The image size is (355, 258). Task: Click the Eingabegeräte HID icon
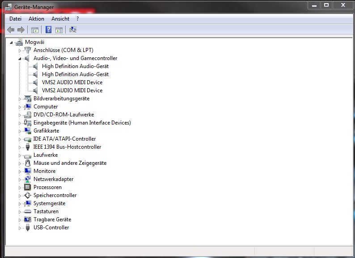tap(28, 123)
